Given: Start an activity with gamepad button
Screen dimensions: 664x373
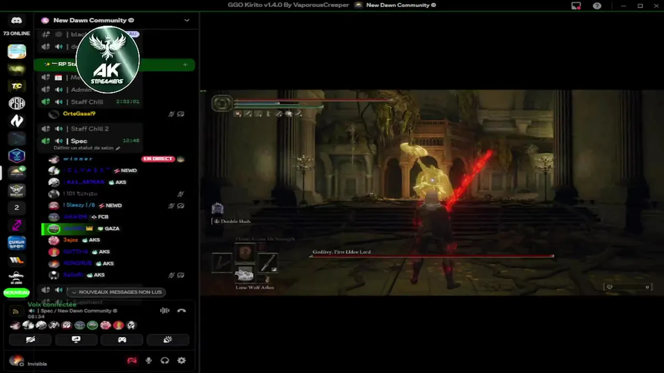Looking at the screenshot, I should tap(122, 340).
